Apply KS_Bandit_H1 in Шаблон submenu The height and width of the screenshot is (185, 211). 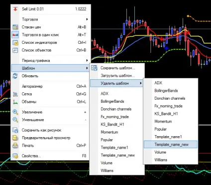(x=117, y=124)
